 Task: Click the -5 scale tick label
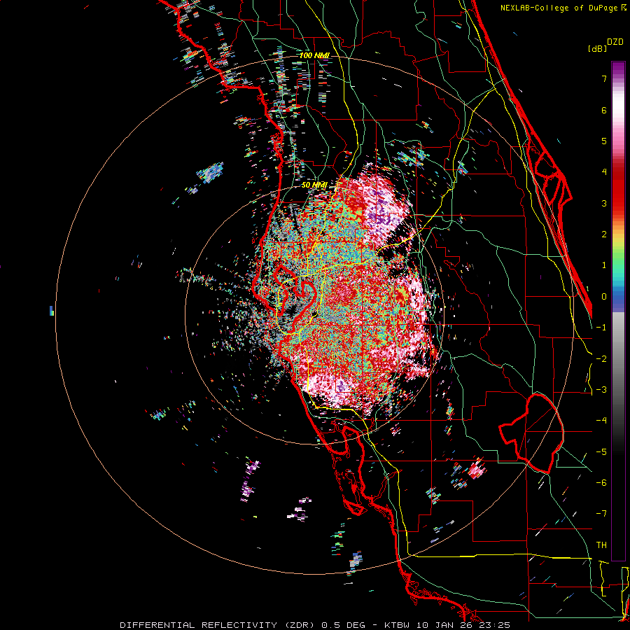point(601,451)
